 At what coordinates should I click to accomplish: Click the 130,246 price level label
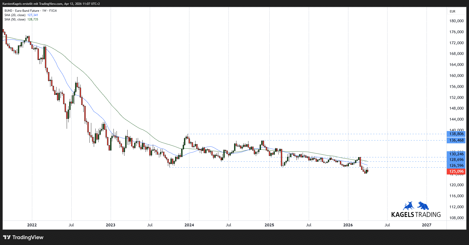pos(456,154)
